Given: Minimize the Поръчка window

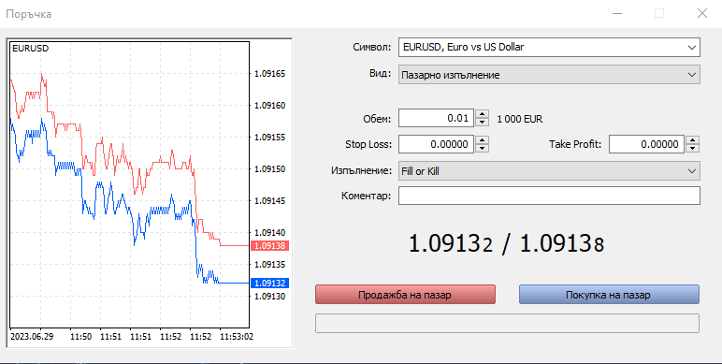Looking at the screenshot, I should [x=617, y=14].
